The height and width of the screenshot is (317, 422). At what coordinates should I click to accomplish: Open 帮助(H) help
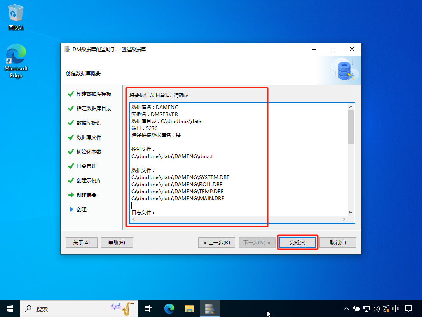117,243
